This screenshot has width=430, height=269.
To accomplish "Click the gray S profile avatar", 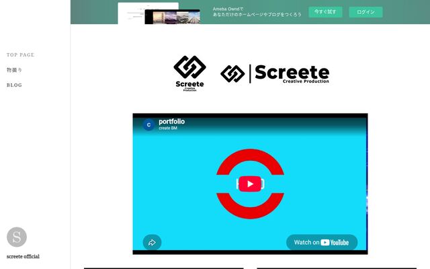I will click(17, 237).
